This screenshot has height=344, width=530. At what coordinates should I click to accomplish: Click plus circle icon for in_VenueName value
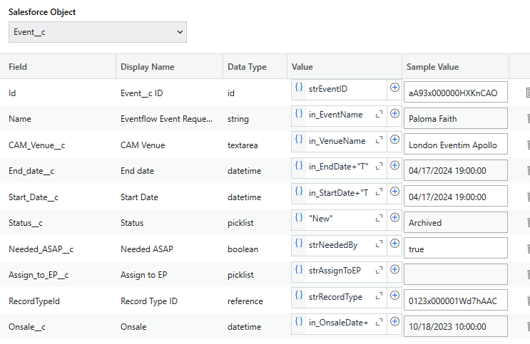394,140
